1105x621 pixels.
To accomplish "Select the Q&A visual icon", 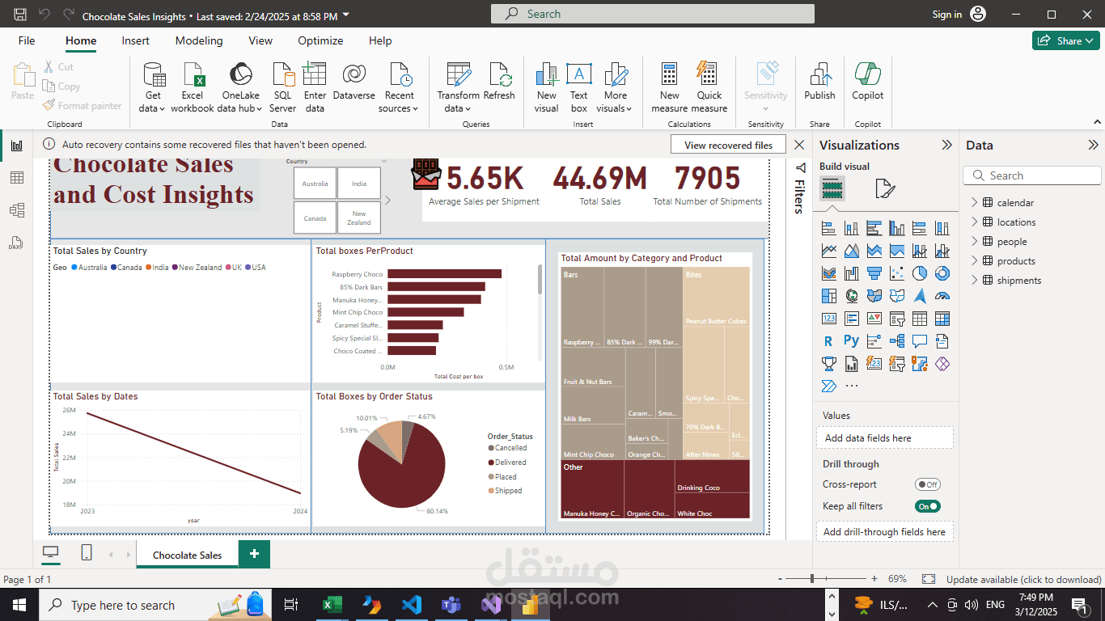I will 920,341.
